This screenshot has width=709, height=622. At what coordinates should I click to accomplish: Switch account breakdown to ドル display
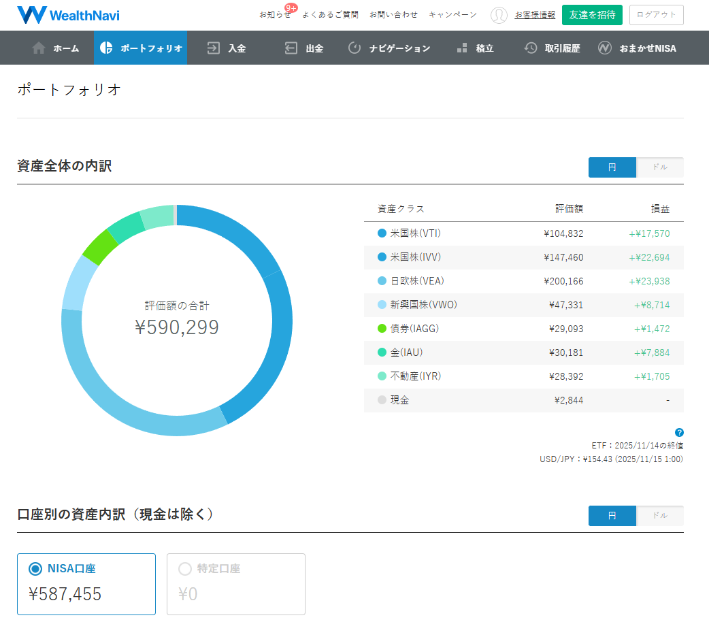[659, 516]
